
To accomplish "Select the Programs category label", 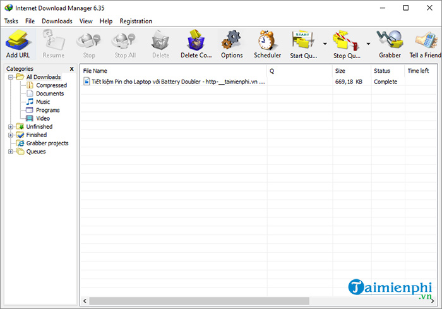I will pos(48,110).
